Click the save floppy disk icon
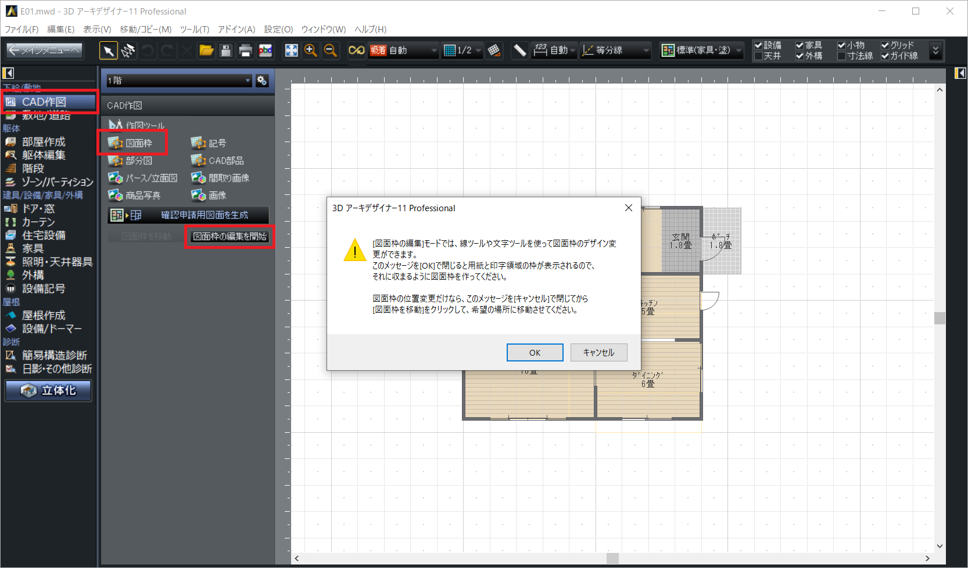The image size is (968, 568). [x=226, y=51]
